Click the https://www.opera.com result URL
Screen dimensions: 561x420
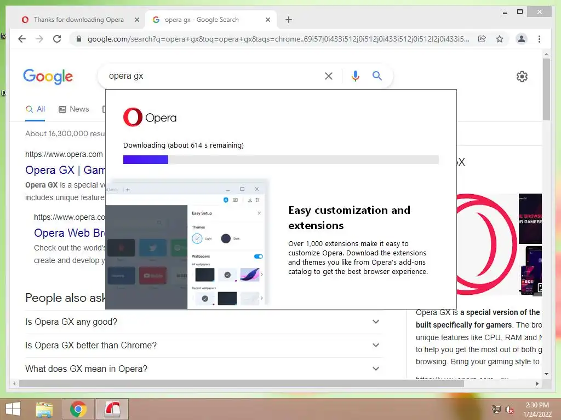pos(64,154)
